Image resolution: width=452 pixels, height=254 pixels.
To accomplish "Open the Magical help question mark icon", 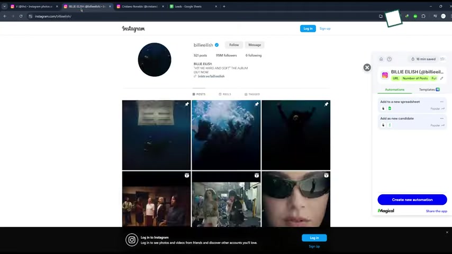I will coord(389,59).
